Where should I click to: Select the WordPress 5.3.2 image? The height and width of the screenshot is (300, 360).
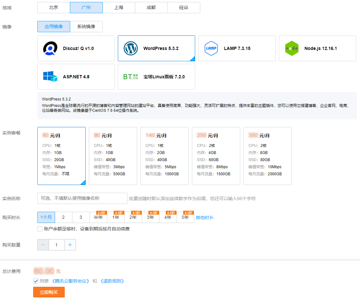pyautogui.click(x=156, y=48)
